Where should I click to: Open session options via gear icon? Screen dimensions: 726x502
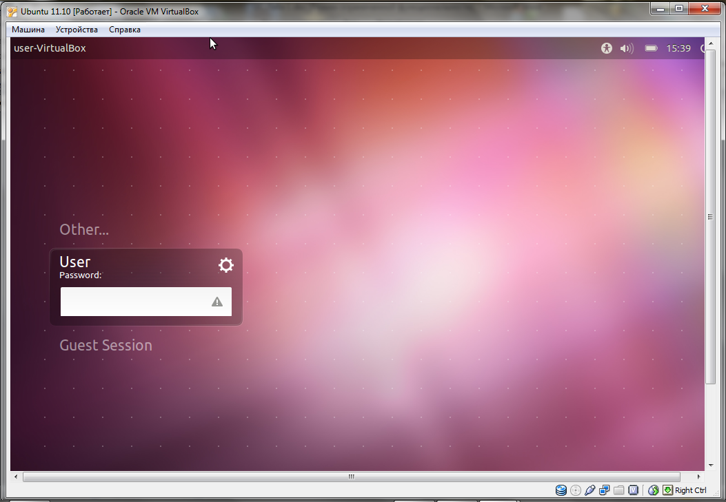[226, 265]
